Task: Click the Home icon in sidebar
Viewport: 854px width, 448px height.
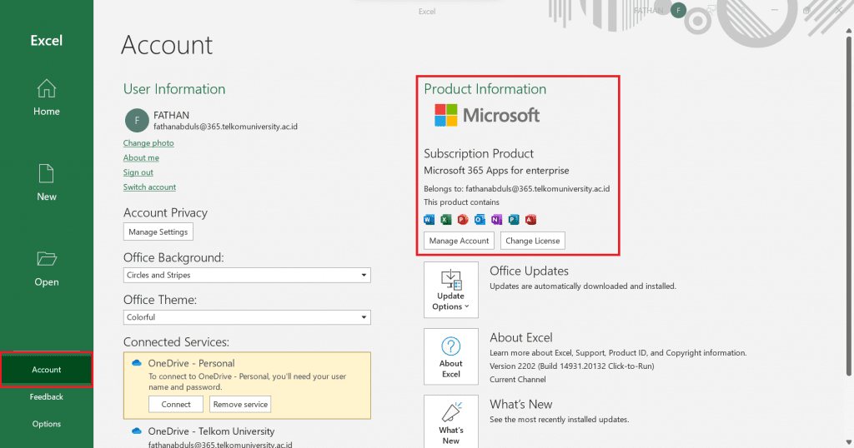Action: click(x=47, y=88)
